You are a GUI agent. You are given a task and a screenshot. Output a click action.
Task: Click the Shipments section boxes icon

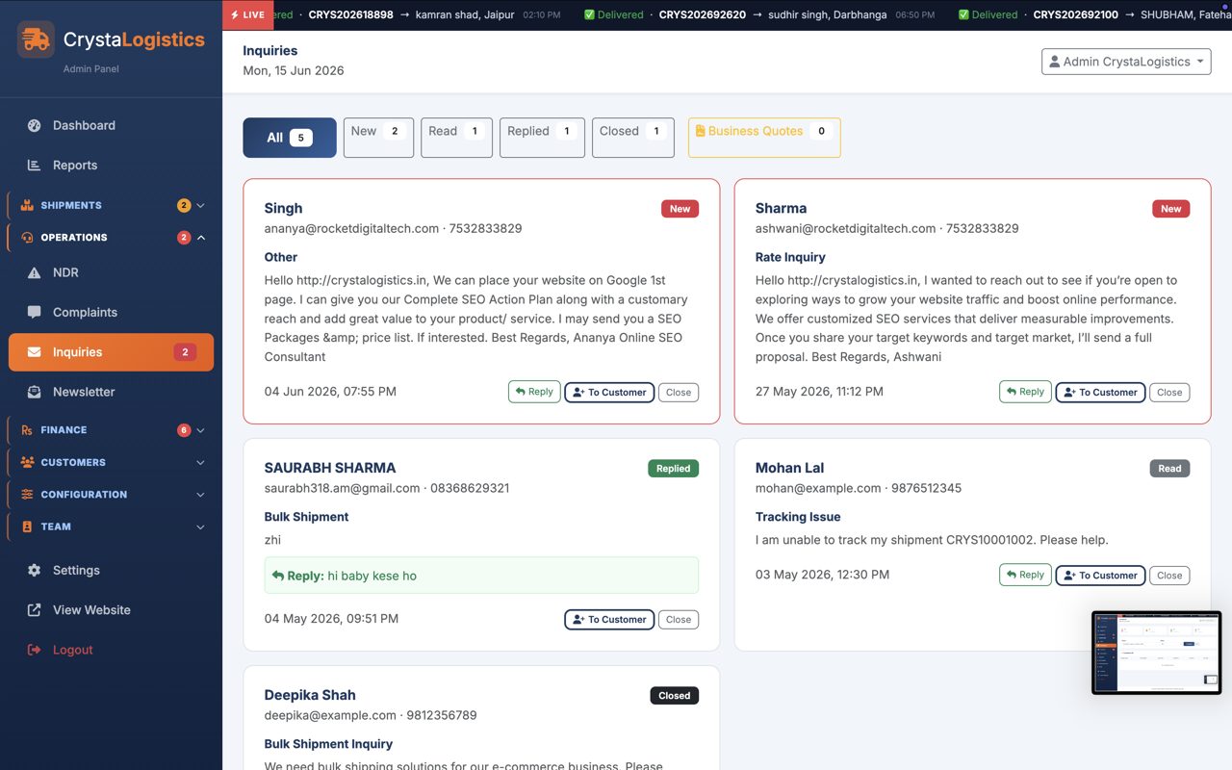click(27, 205)
